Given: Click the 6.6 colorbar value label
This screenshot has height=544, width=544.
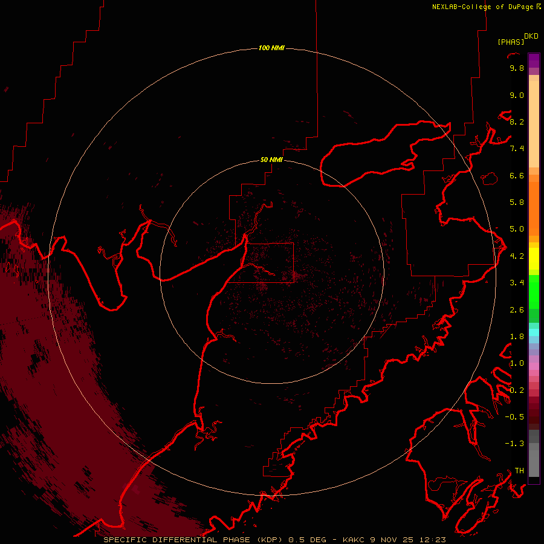Looking at the screenshot, I should tap(517, 175).
